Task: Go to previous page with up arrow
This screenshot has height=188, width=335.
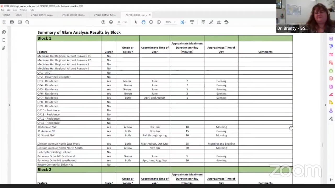Action: [x=103, y=22]
